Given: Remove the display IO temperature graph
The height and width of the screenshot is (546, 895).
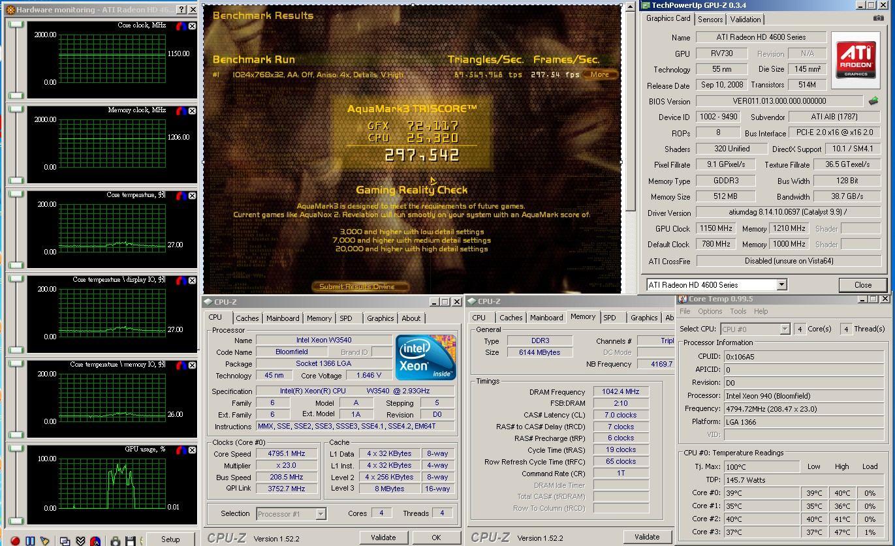Looking at the screenshot, I should (x=192, y=281).
